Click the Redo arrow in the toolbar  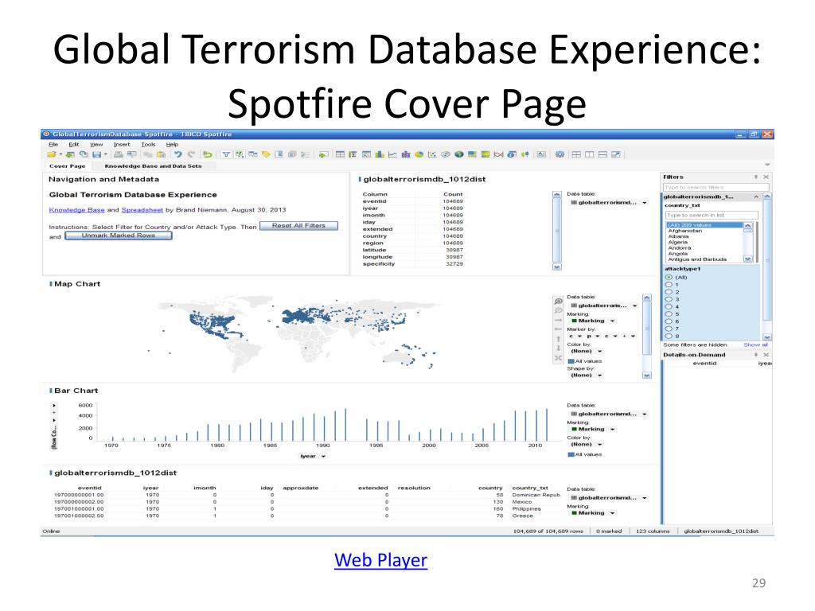pyautogui.click(x=191, y=154)
